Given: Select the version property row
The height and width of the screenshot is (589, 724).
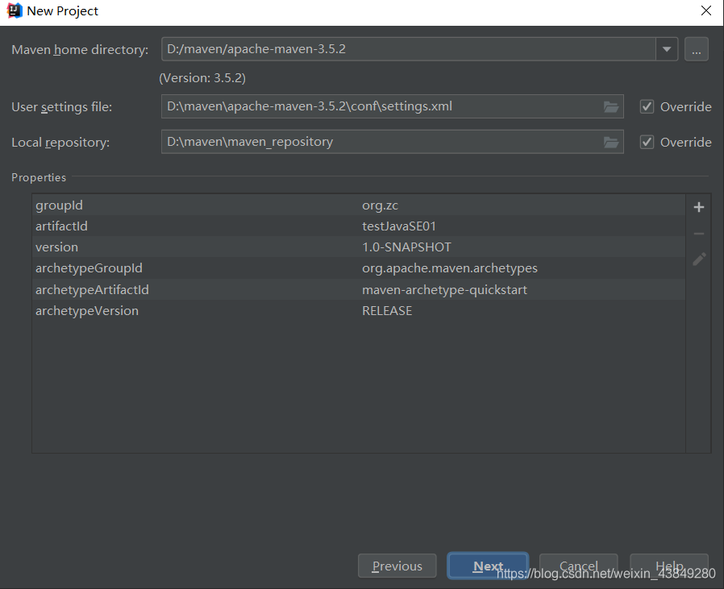Looking at the screenshot, I should click(359, 247).
